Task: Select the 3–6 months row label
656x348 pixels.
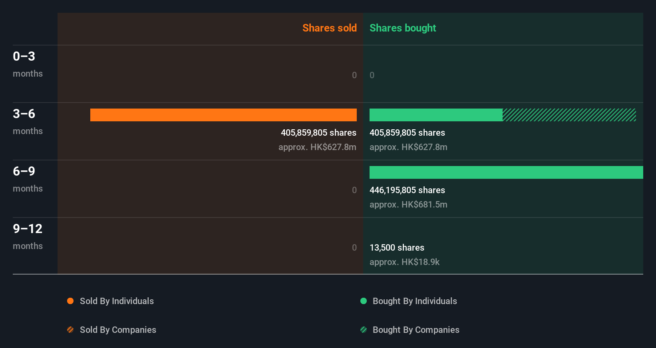Action: tap(28, 122)
